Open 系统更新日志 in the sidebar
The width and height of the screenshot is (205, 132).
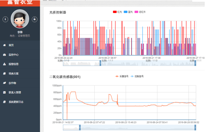(20, 102)
